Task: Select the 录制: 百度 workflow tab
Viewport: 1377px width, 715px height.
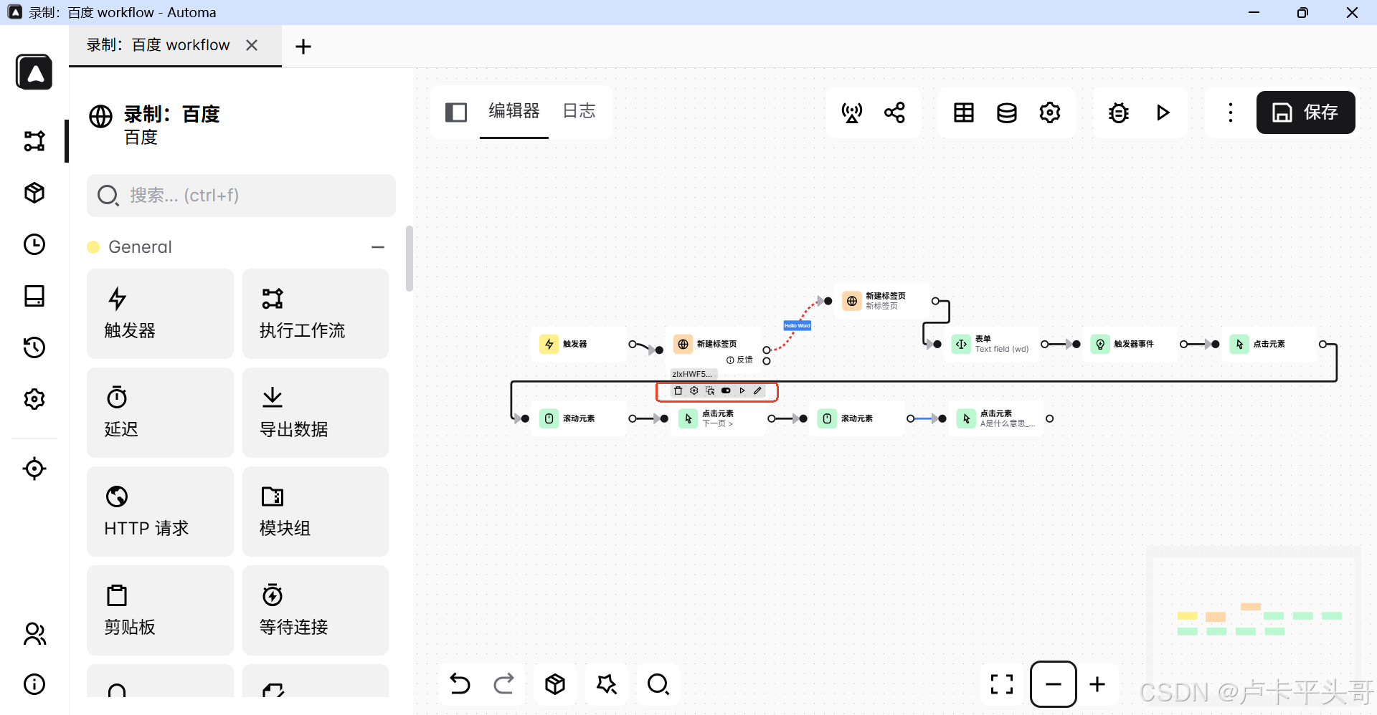Action: coord(158,45)
